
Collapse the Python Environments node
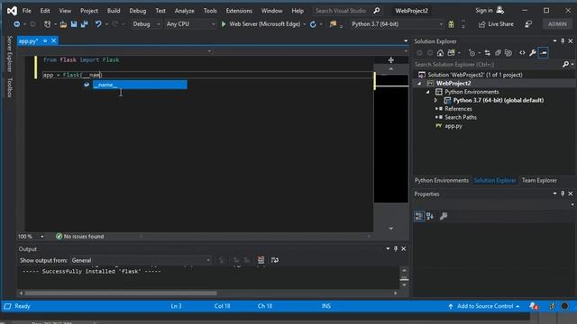[427, 92]
